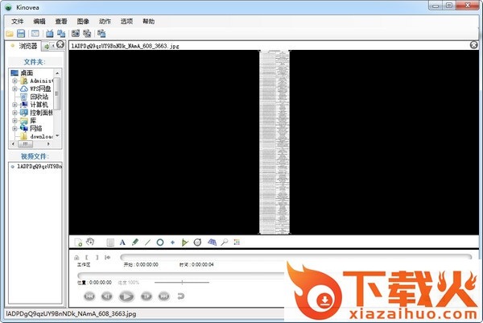The width and height of the screenshot is (483, 323).
Task: Expand the 库 folder tree node
Action: [x=14, y=120]
